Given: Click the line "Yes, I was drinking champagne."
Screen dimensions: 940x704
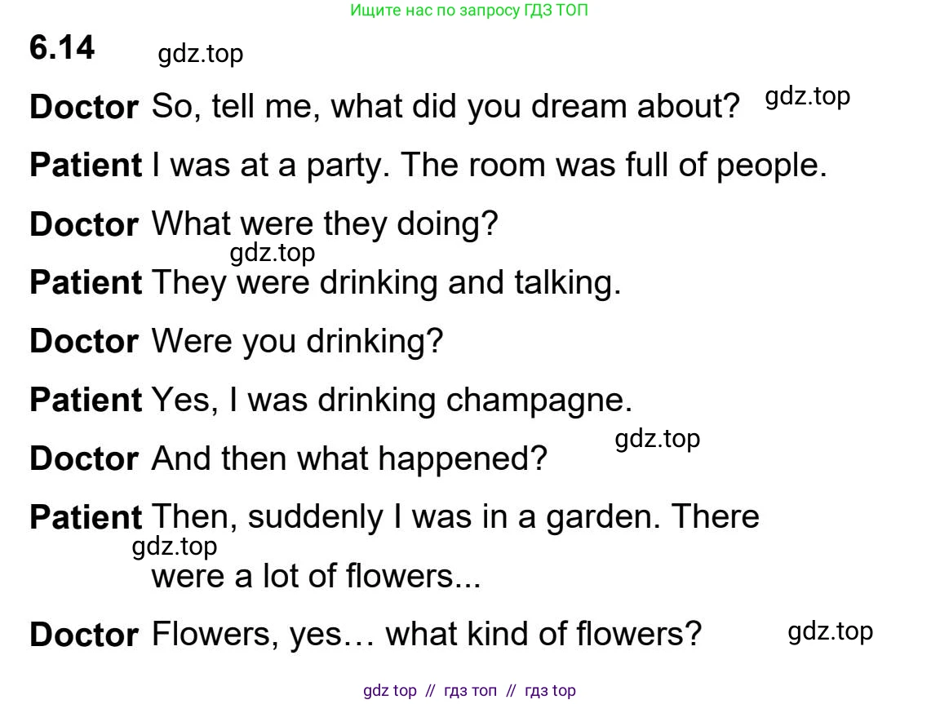Looking at the screenshot, I should point(392,400).
